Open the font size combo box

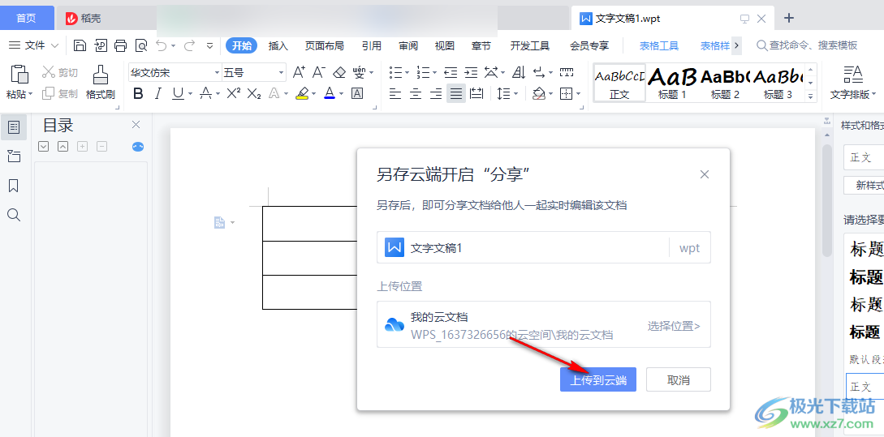(x=254, y=73)
